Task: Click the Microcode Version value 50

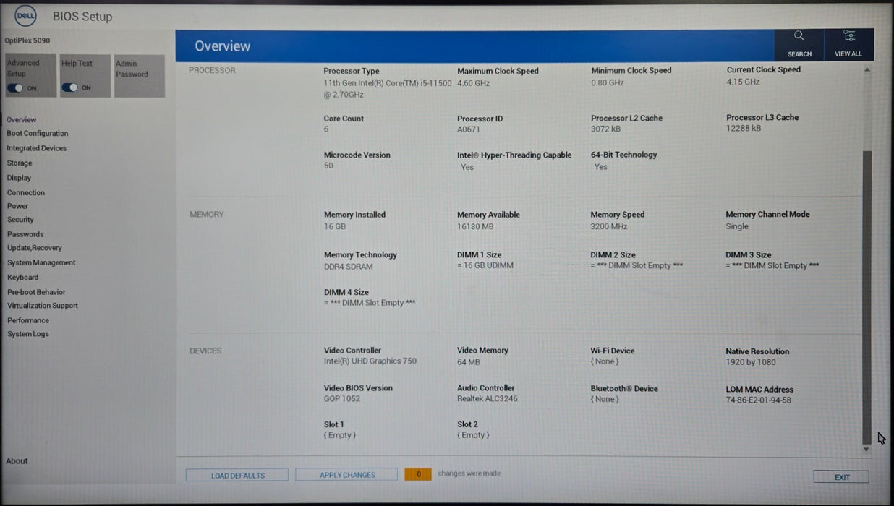Action: [x=328, y=166]
